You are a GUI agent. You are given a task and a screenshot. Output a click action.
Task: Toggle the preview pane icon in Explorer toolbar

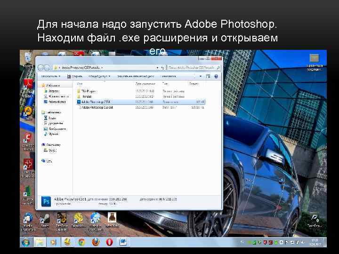point(208,76)
